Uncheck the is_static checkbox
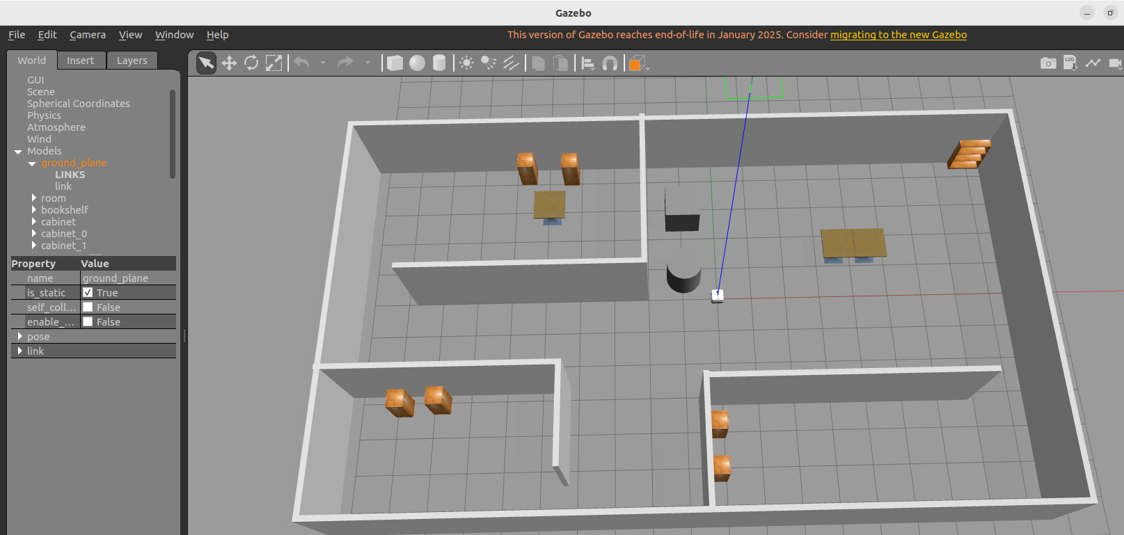The height and width of the screenshot is (535, 1124). pos(88,293)
